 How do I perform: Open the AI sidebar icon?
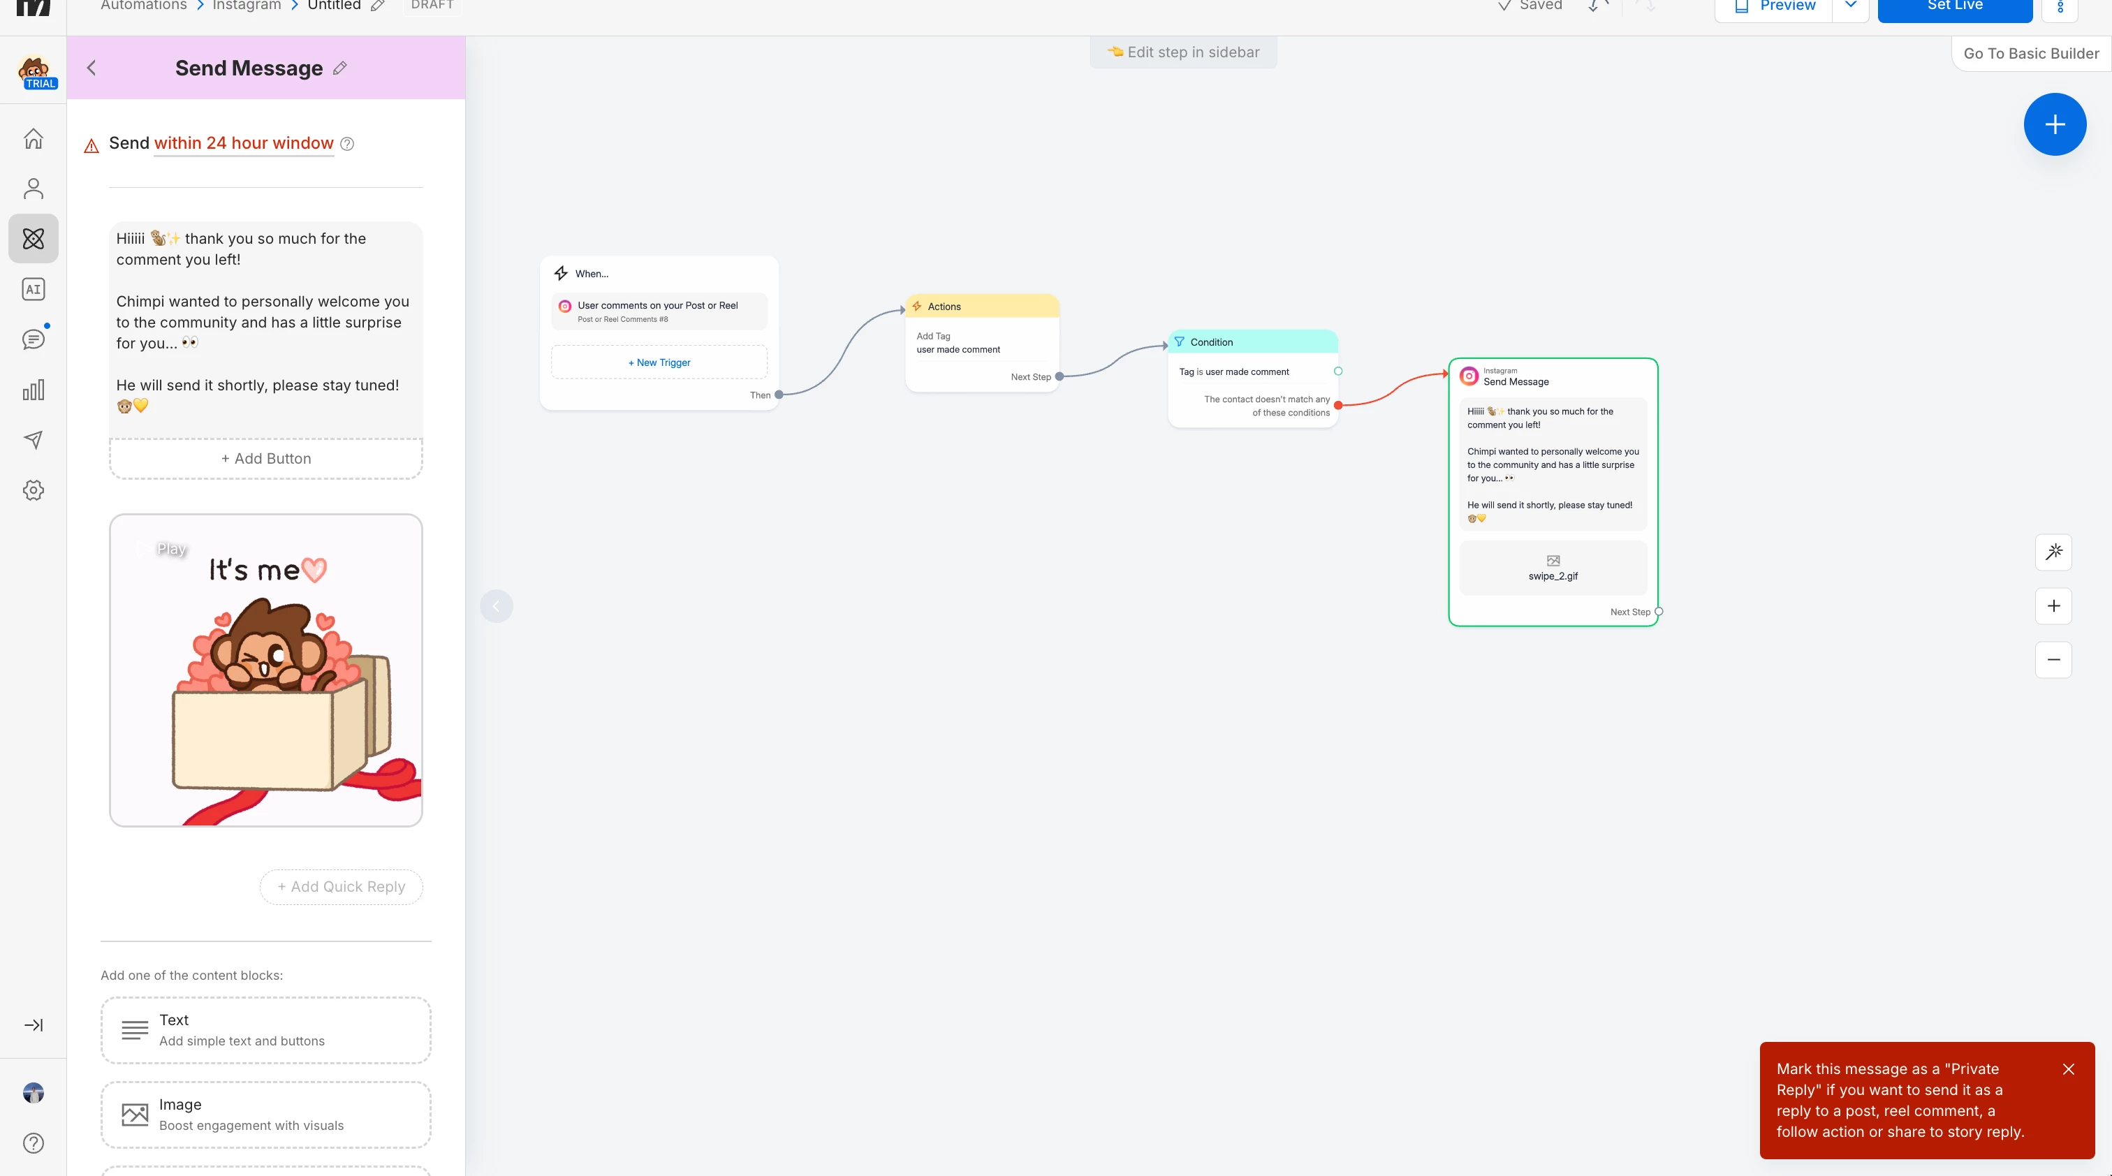pyautogui.click(x=34, y=289)
